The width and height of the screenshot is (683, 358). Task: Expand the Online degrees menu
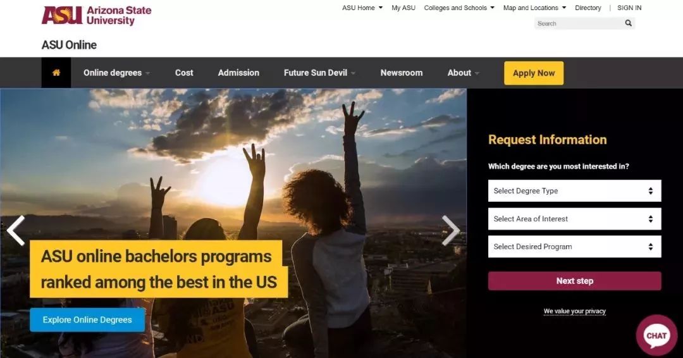[x=116, y=73]
